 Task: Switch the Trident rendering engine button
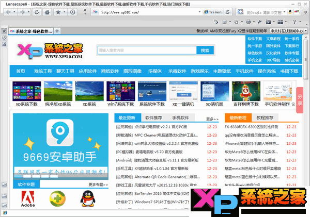213,12
